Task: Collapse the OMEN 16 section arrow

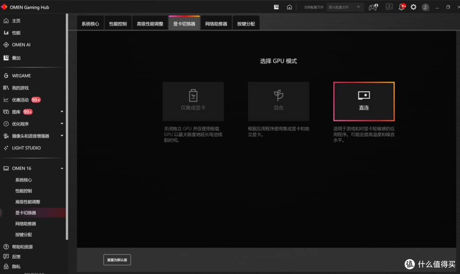Action: [62, 168]
